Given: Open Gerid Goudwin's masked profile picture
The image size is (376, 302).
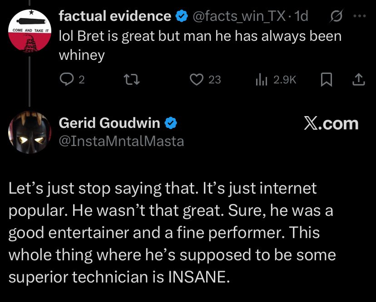Looking at the screenshot, I should (30, 132).
